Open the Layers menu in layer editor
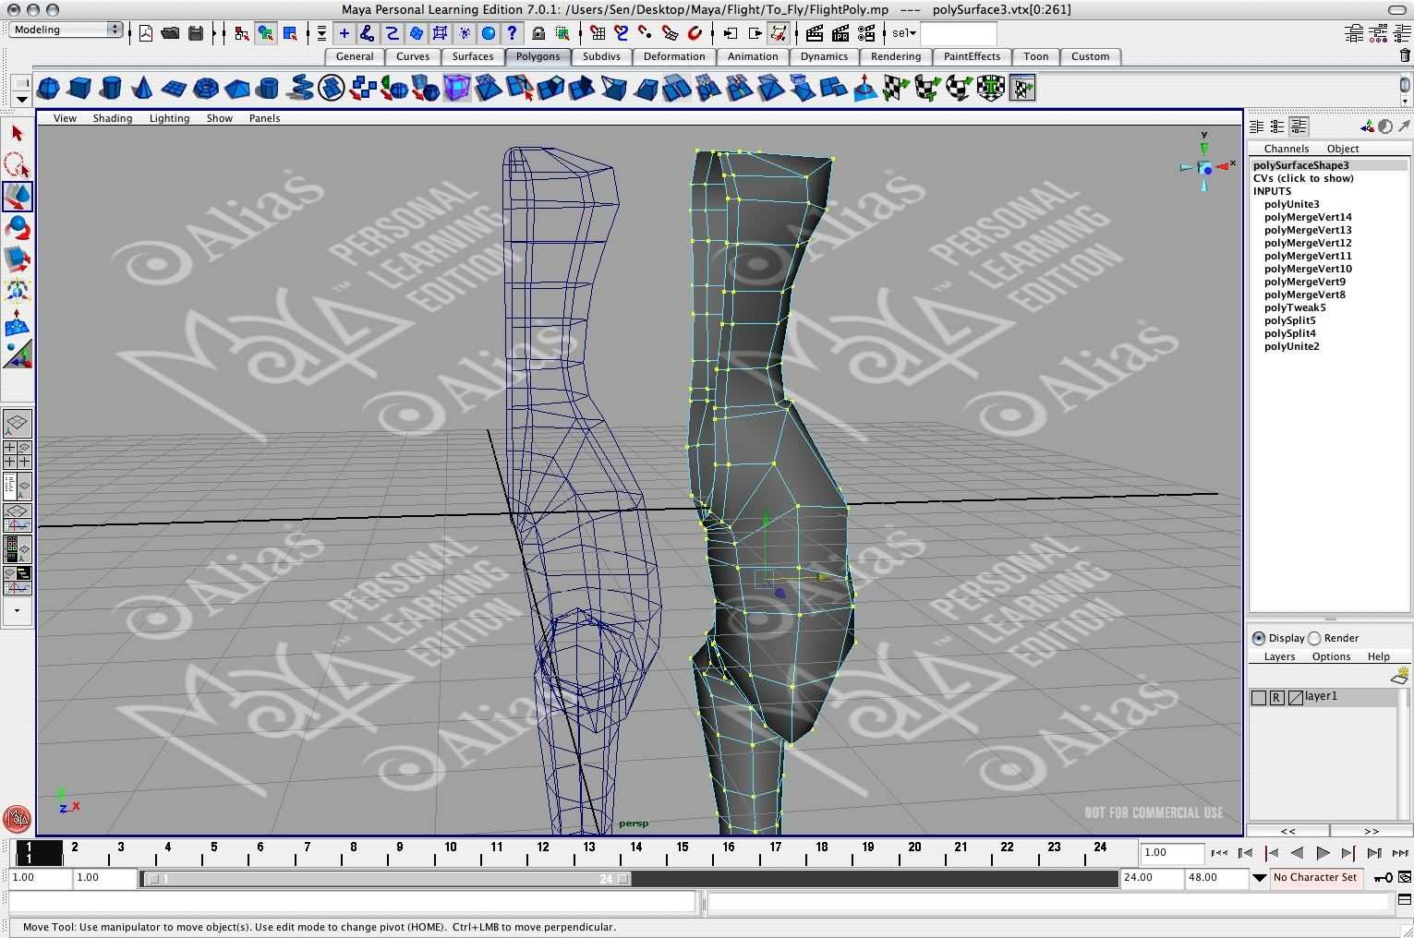Viewport: 1414px width, 938px height. click(x=1279, y=656)
